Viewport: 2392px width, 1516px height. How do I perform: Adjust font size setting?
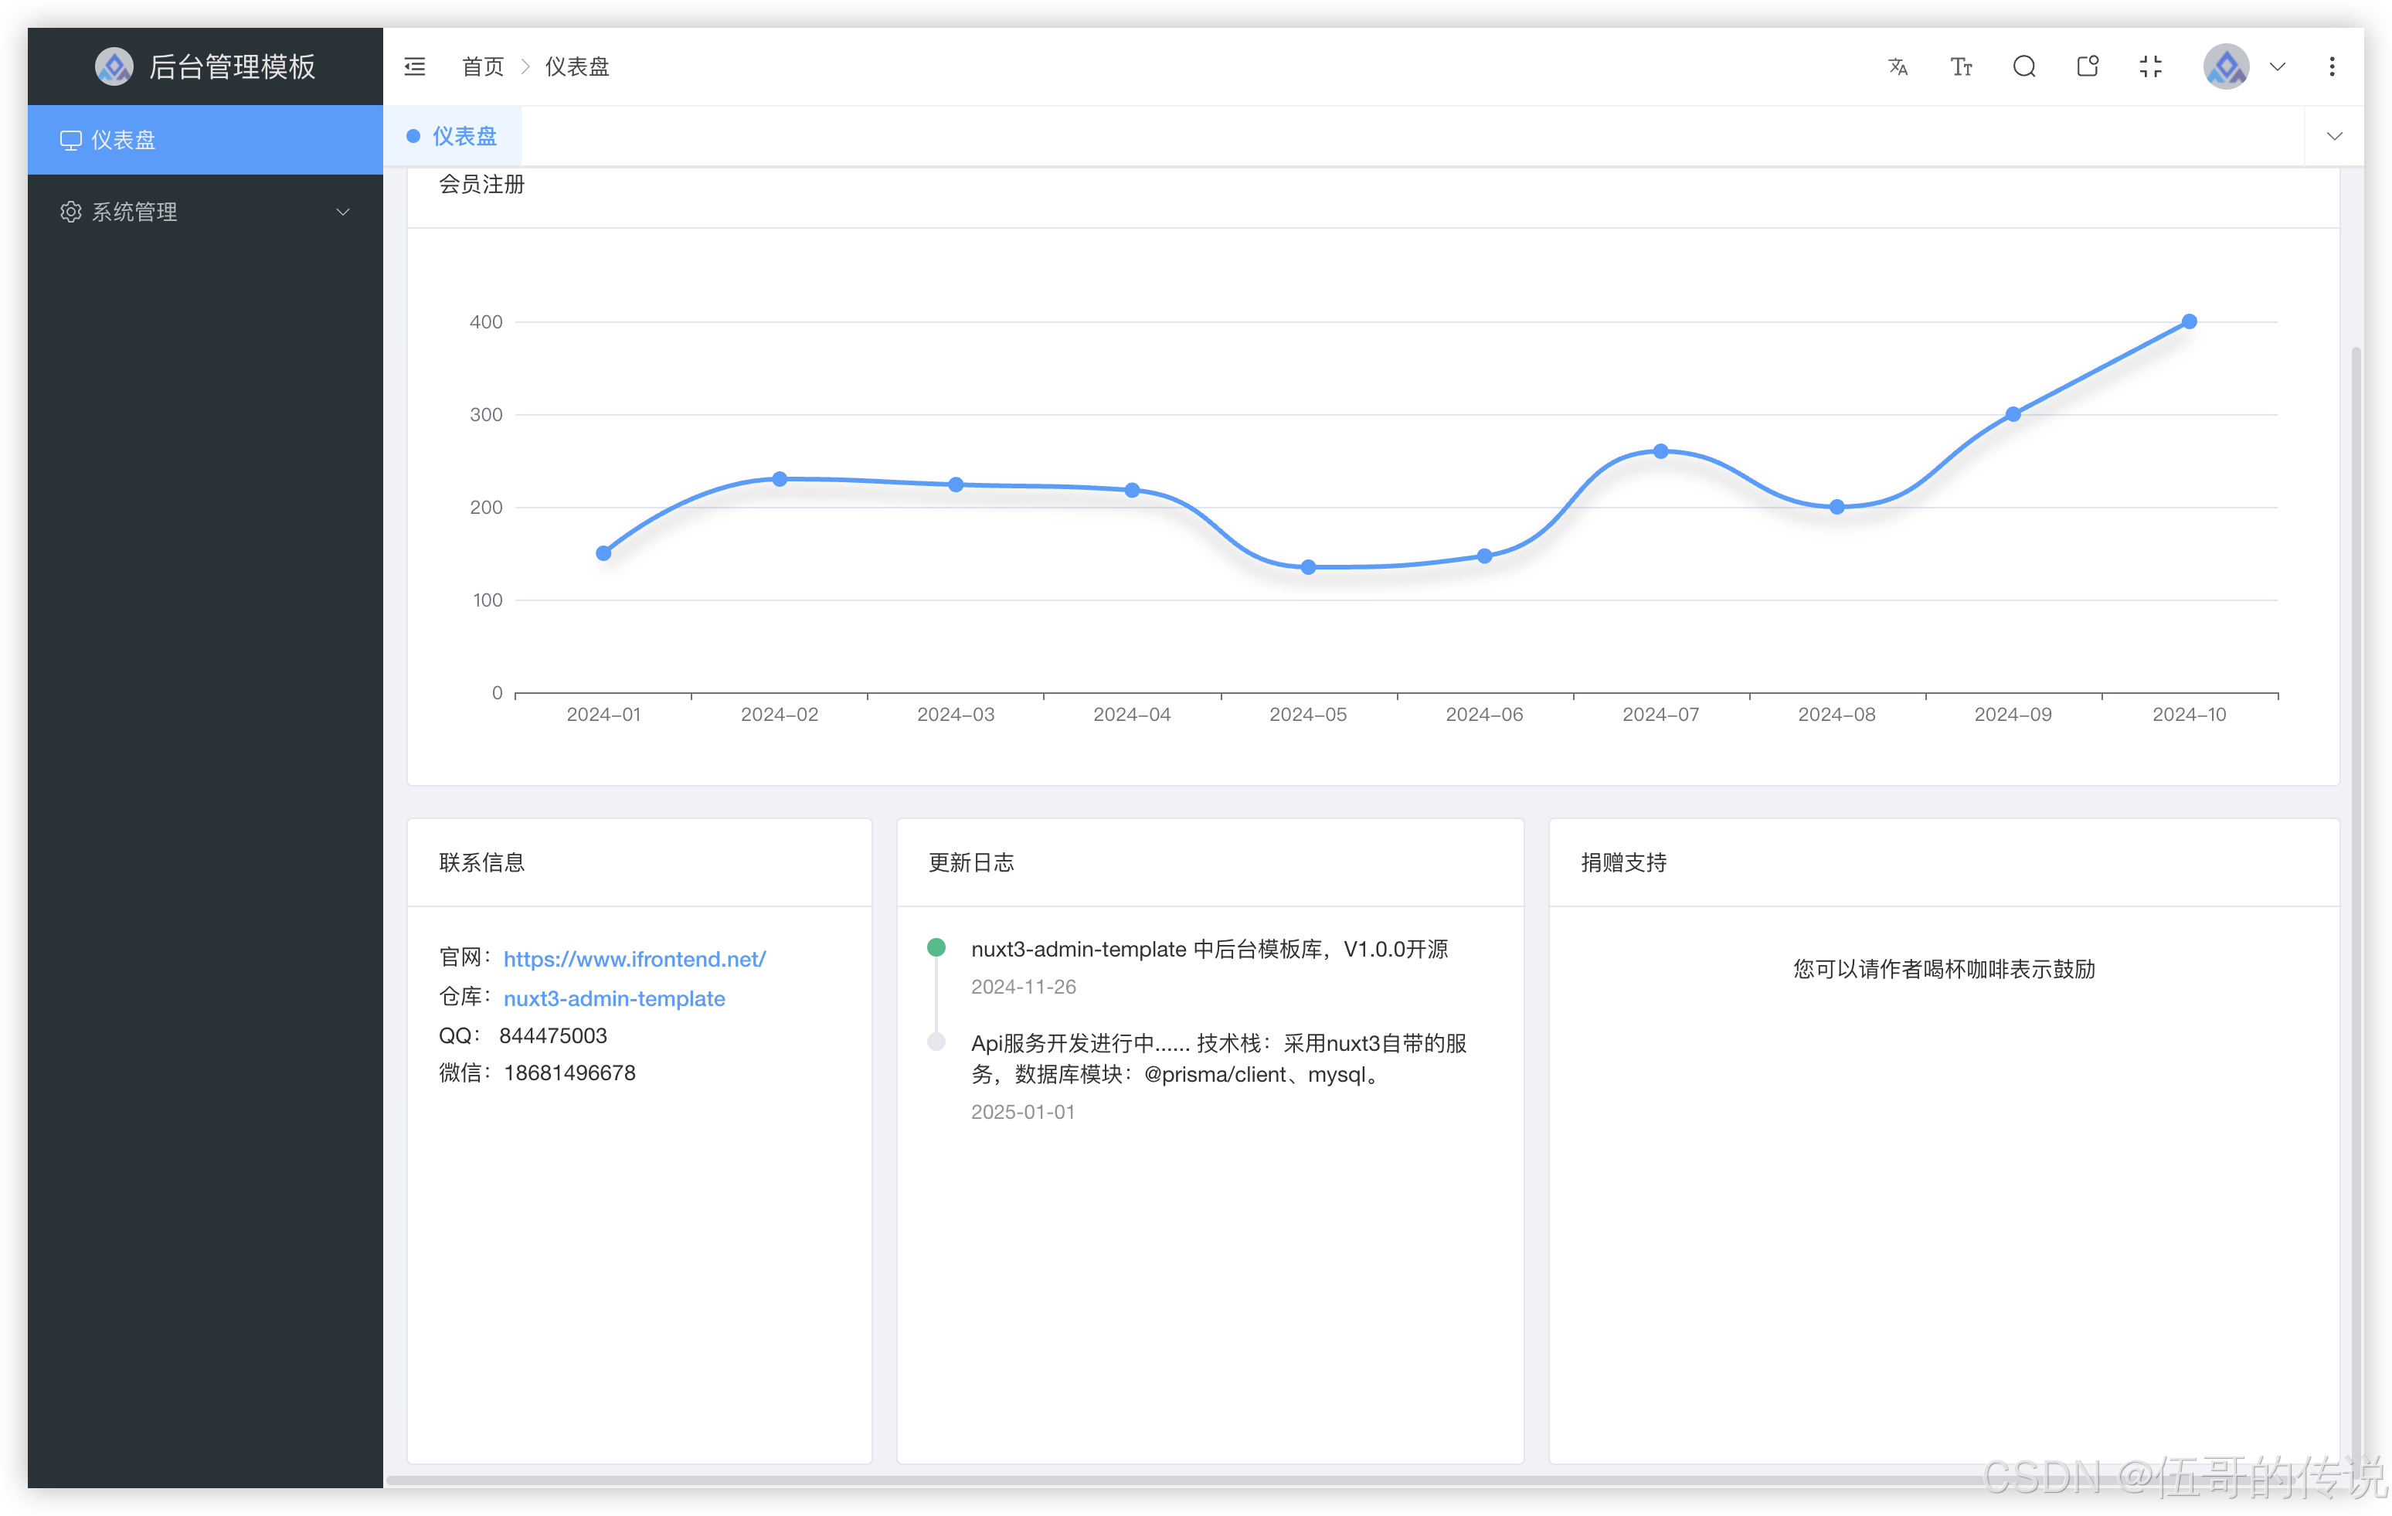tap(1961, 66)
